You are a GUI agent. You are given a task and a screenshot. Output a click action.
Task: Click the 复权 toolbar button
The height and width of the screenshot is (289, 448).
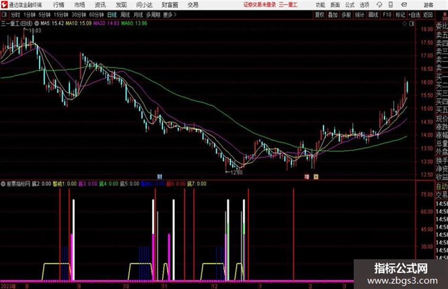(x=320, y=15)
